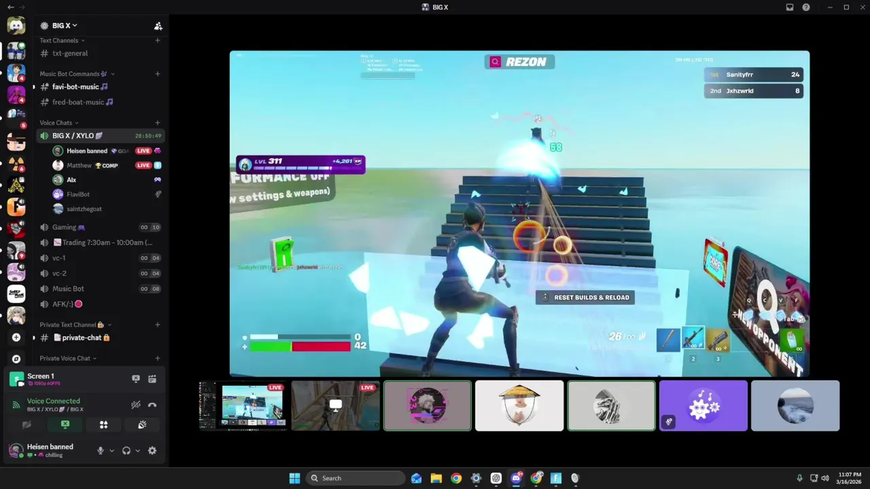The height and width of the screenshot is (489, 870).
Task: Create channel in Voice Chats with plus
Action: point(158,123)
